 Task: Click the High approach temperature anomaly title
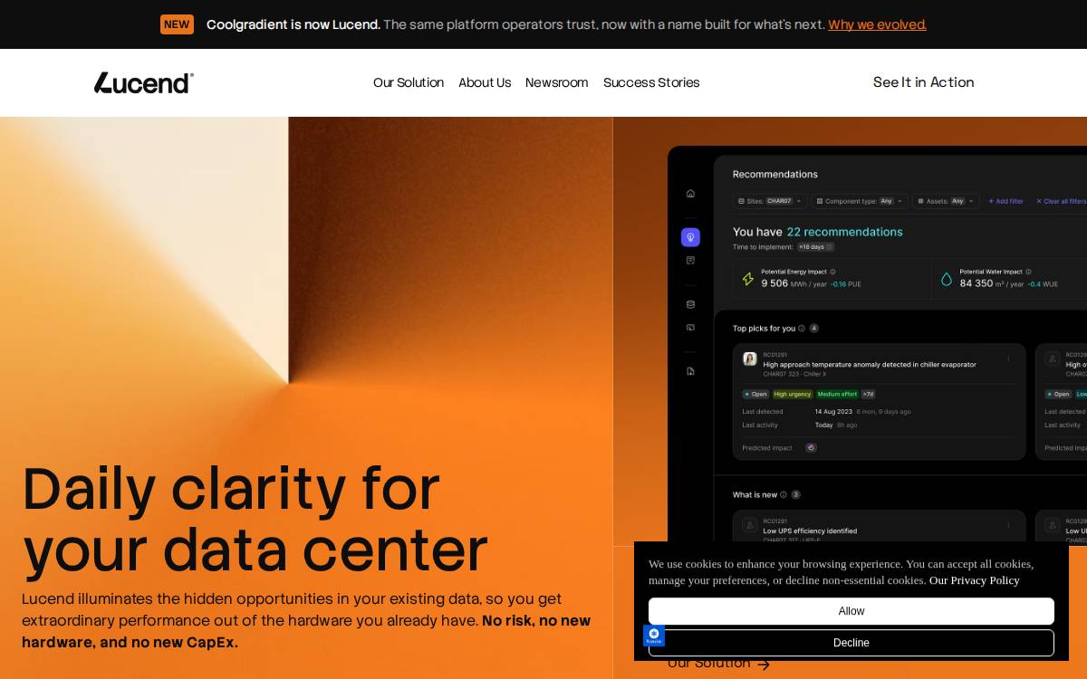click(870, 365)
